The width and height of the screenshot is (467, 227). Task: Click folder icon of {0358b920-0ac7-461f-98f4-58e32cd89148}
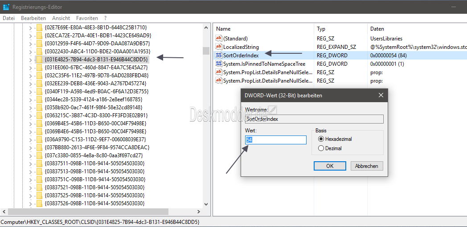pyautogui.click(x=39, y=107)
